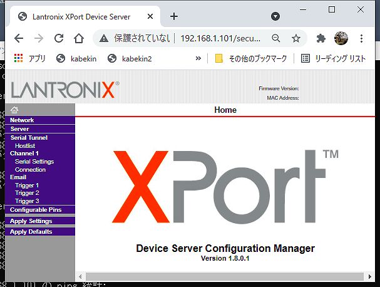The image size is (380, 287).
Task: Expand the hidden bookmarks chevron
Action: [198, 58]
